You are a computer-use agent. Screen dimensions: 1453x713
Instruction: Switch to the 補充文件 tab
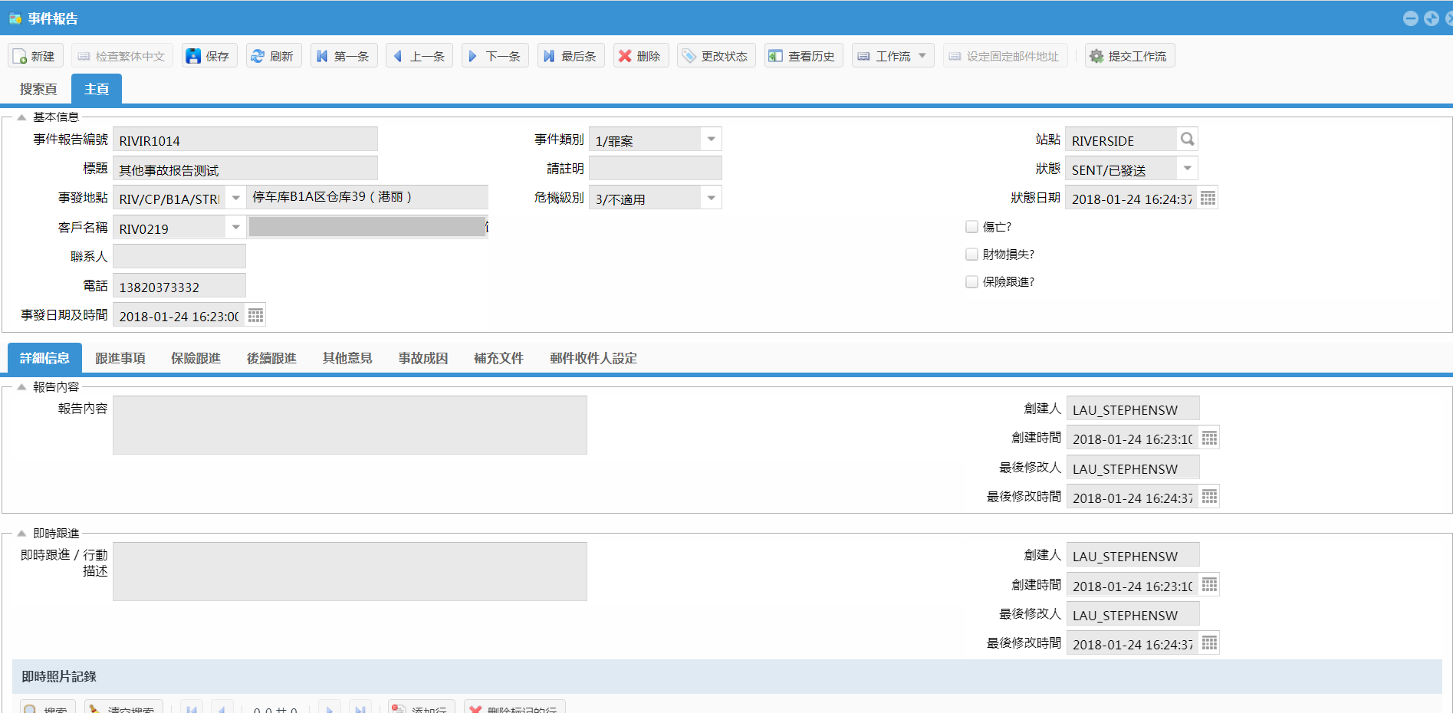click(499, 358)
